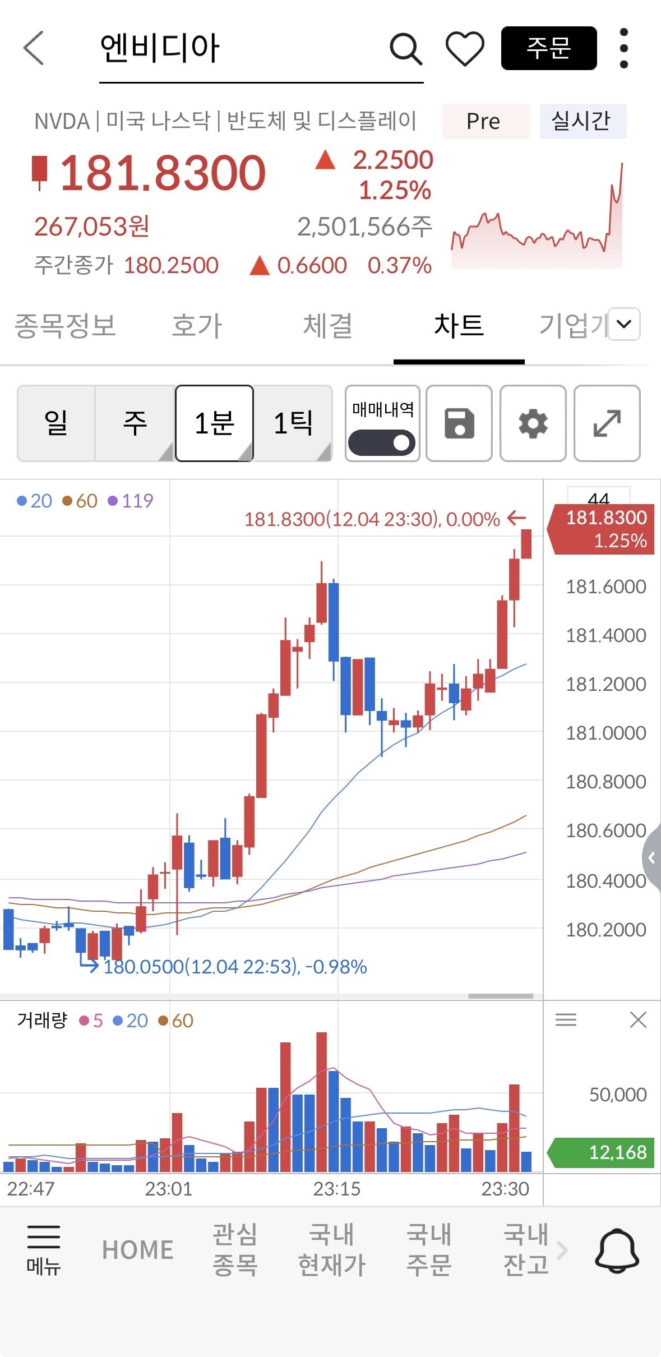Open the 1분 minute interval dropdown
Viewport: 661px width, 1357px height.
point(214,423)
